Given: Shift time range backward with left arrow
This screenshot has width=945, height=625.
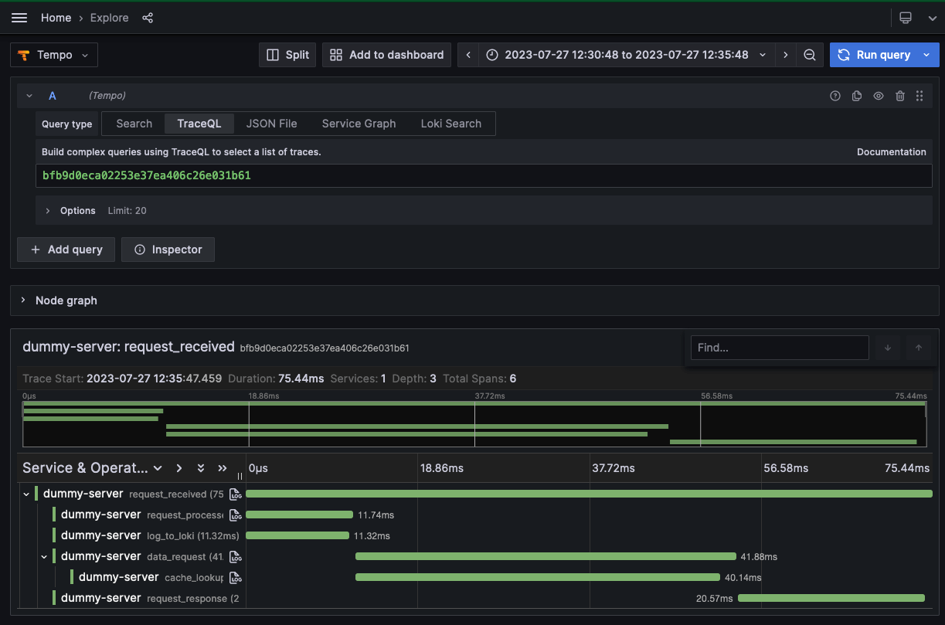Looking at the screenshot, I should [x=467, y=55].
